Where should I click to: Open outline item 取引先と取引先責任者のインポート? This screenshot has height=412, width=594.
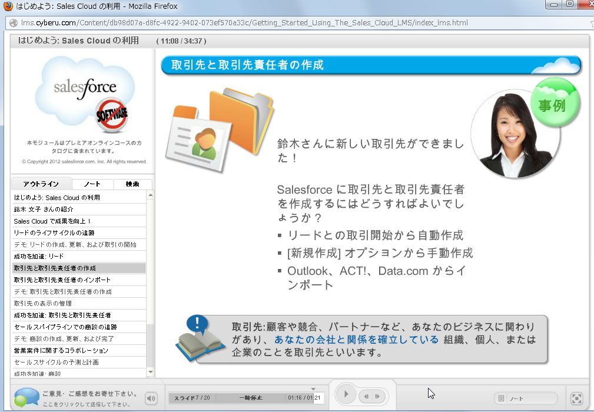point(79,280)
